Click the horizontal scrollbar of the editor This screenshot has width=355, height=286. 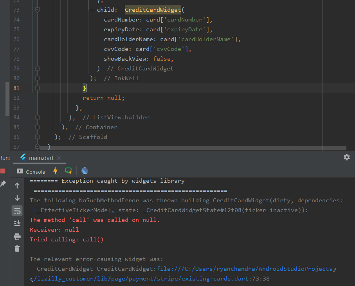(x=193, y=148)
